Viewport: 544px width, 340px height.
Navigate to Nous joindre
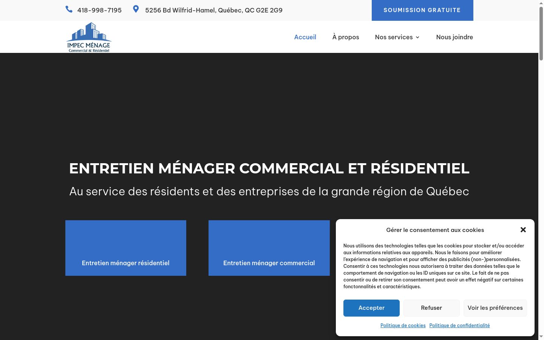pos(454,37)
